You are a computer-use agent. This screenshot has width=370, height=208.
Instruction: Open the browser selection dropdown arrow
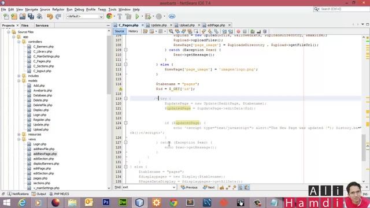pos(114,17)
